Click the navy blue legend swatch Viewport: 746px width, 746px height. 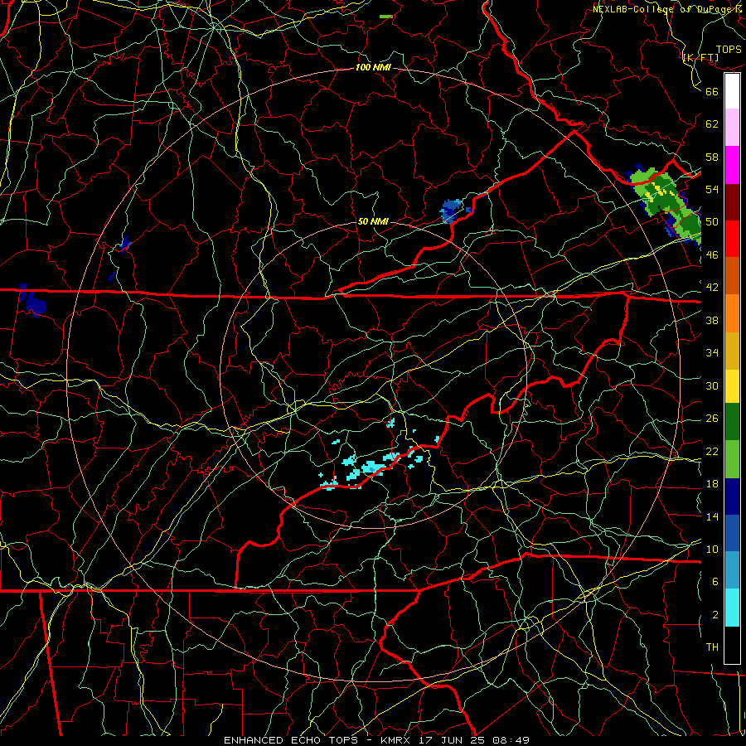point(732,497)
